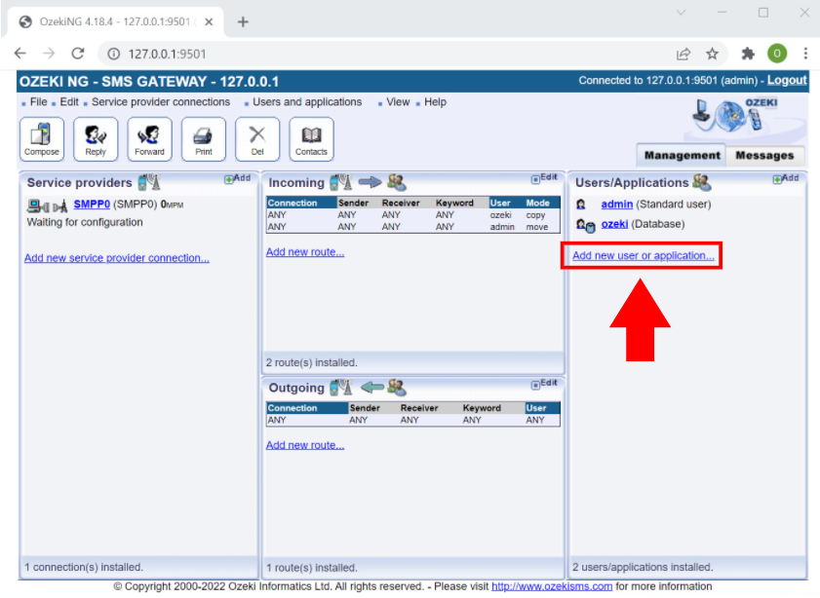Click the 'Waiting for configuration' status text
Screen dimensions: 820x598
[x=85, y=222]
